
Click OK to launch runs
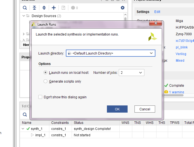point(117,109)
